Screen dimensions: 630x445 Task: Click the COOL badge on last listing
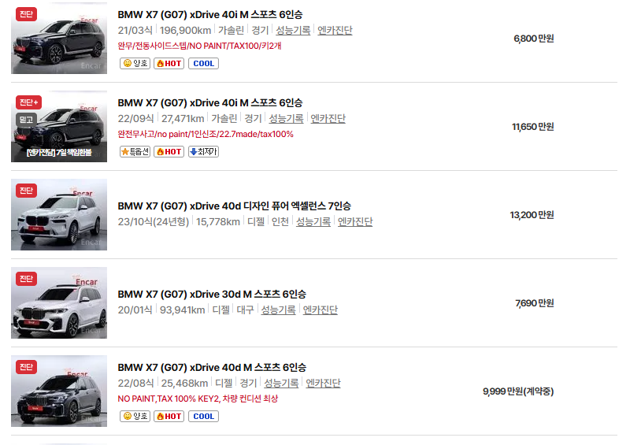click(x=203, y=417)
